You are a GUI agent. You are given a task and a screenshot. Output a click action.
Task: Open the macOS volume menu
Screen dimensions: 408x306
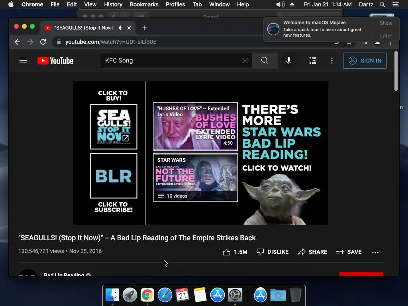click(280, 4)
